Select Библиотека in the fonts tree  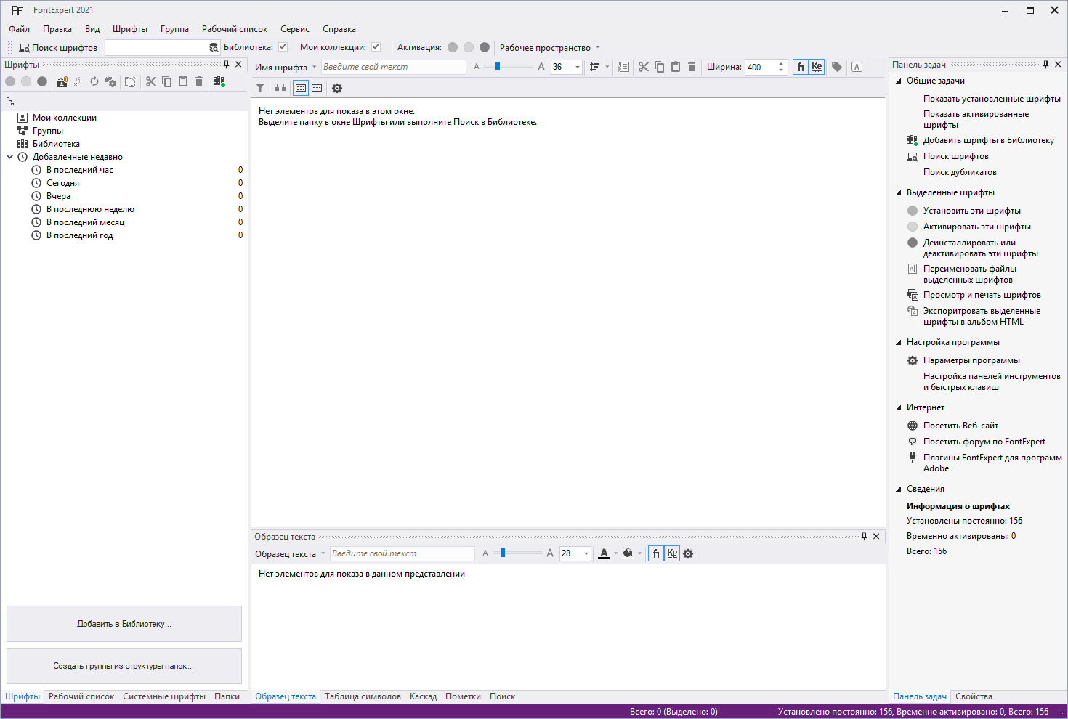coord(56,144)
